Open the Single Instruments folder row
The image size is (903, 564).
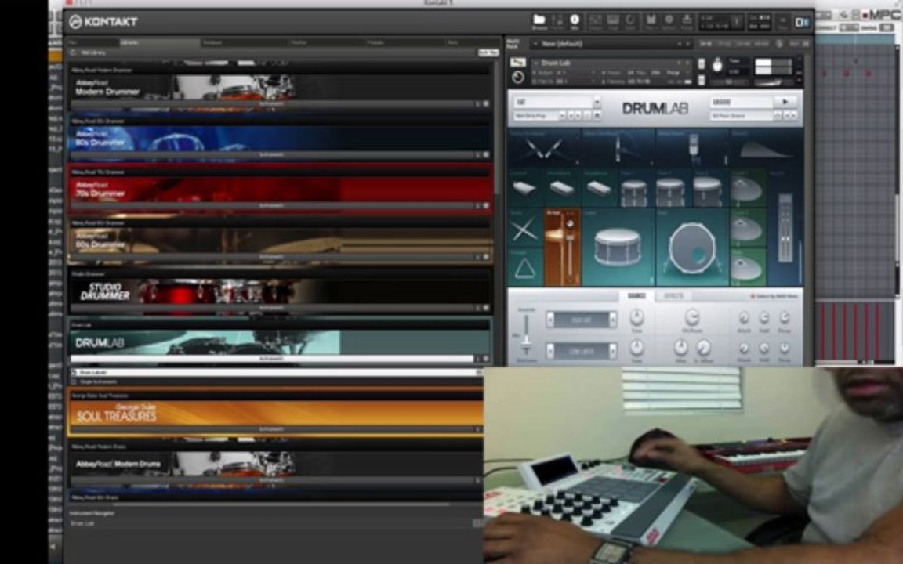[x=275, y=381]
